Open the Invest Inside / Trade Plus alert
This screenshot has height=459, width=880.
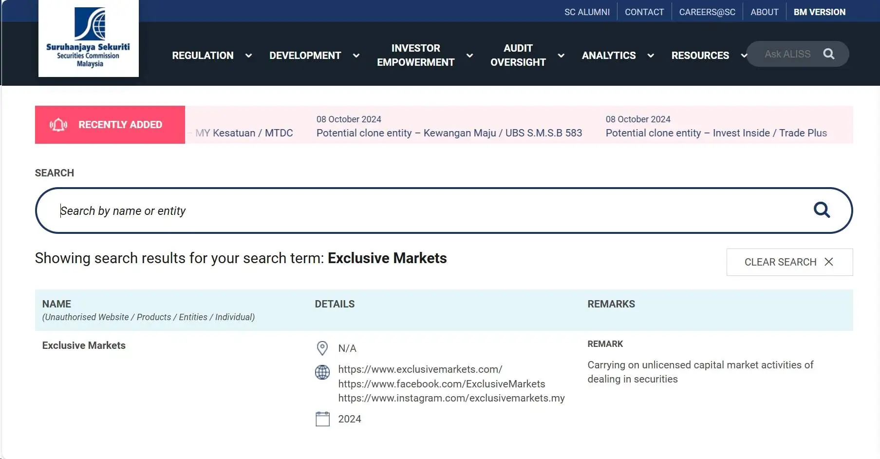716,133
